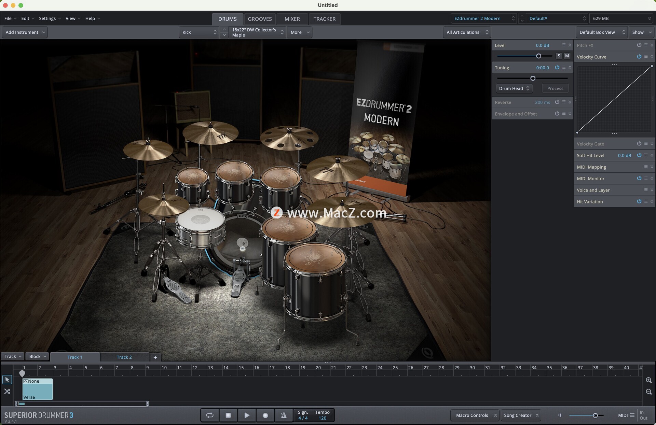Open the MIDI menu icon in bottom bar
Image resolution: width=656 pixels, height=425 pixels.
click(x=632, y=415)
